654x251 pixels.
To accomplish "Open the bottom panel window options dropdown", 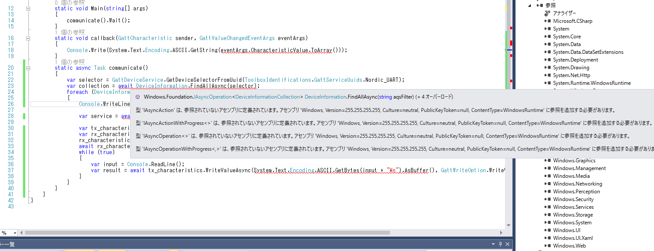I will 493,245.
